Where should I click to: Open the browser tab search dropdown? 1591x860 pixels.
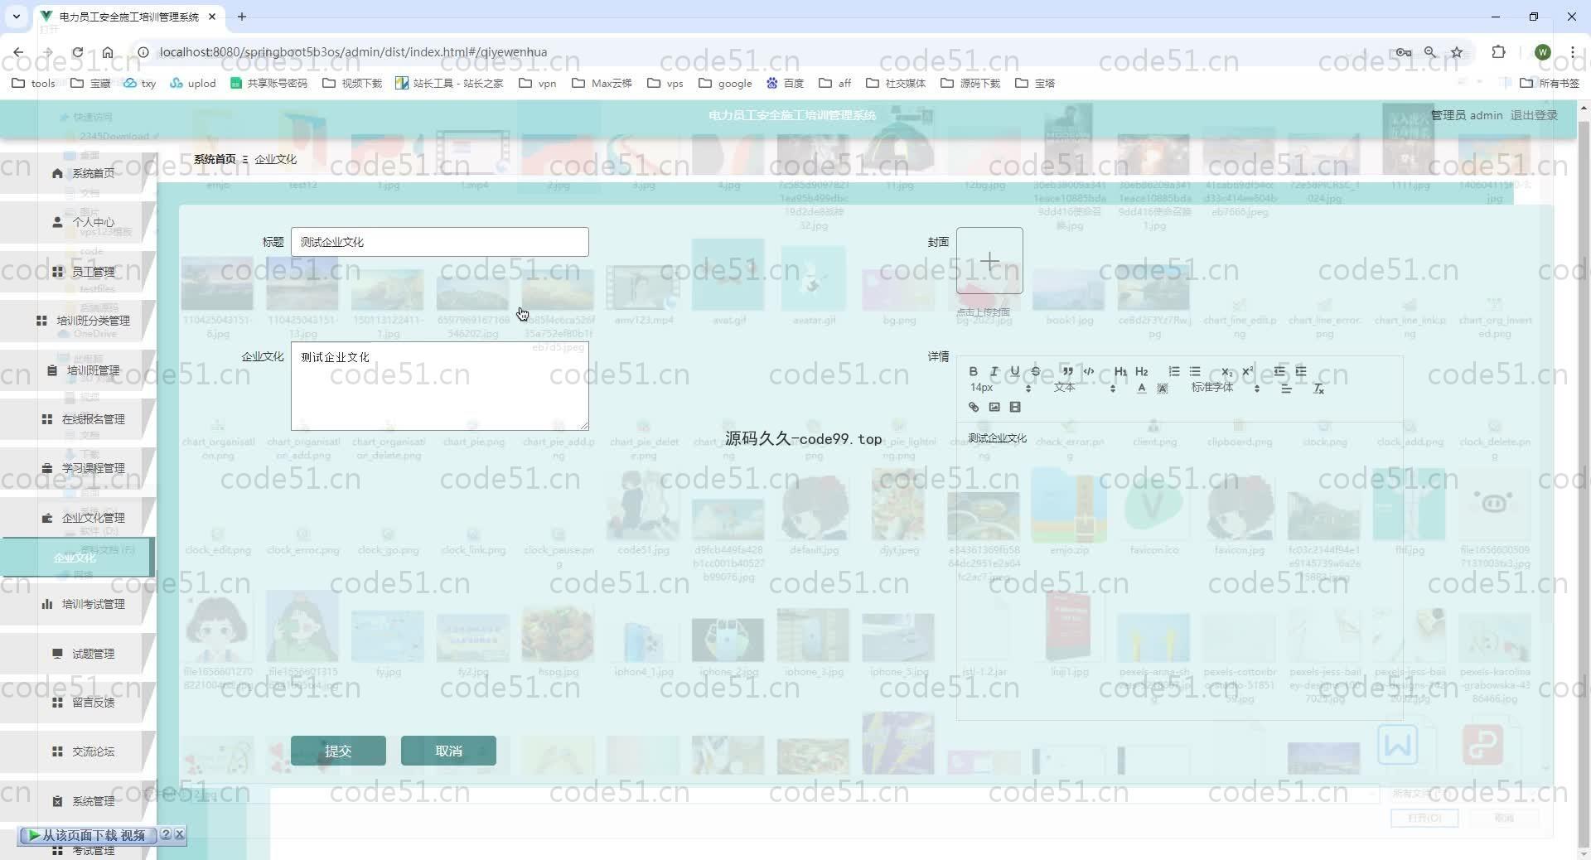pos(16,17)
